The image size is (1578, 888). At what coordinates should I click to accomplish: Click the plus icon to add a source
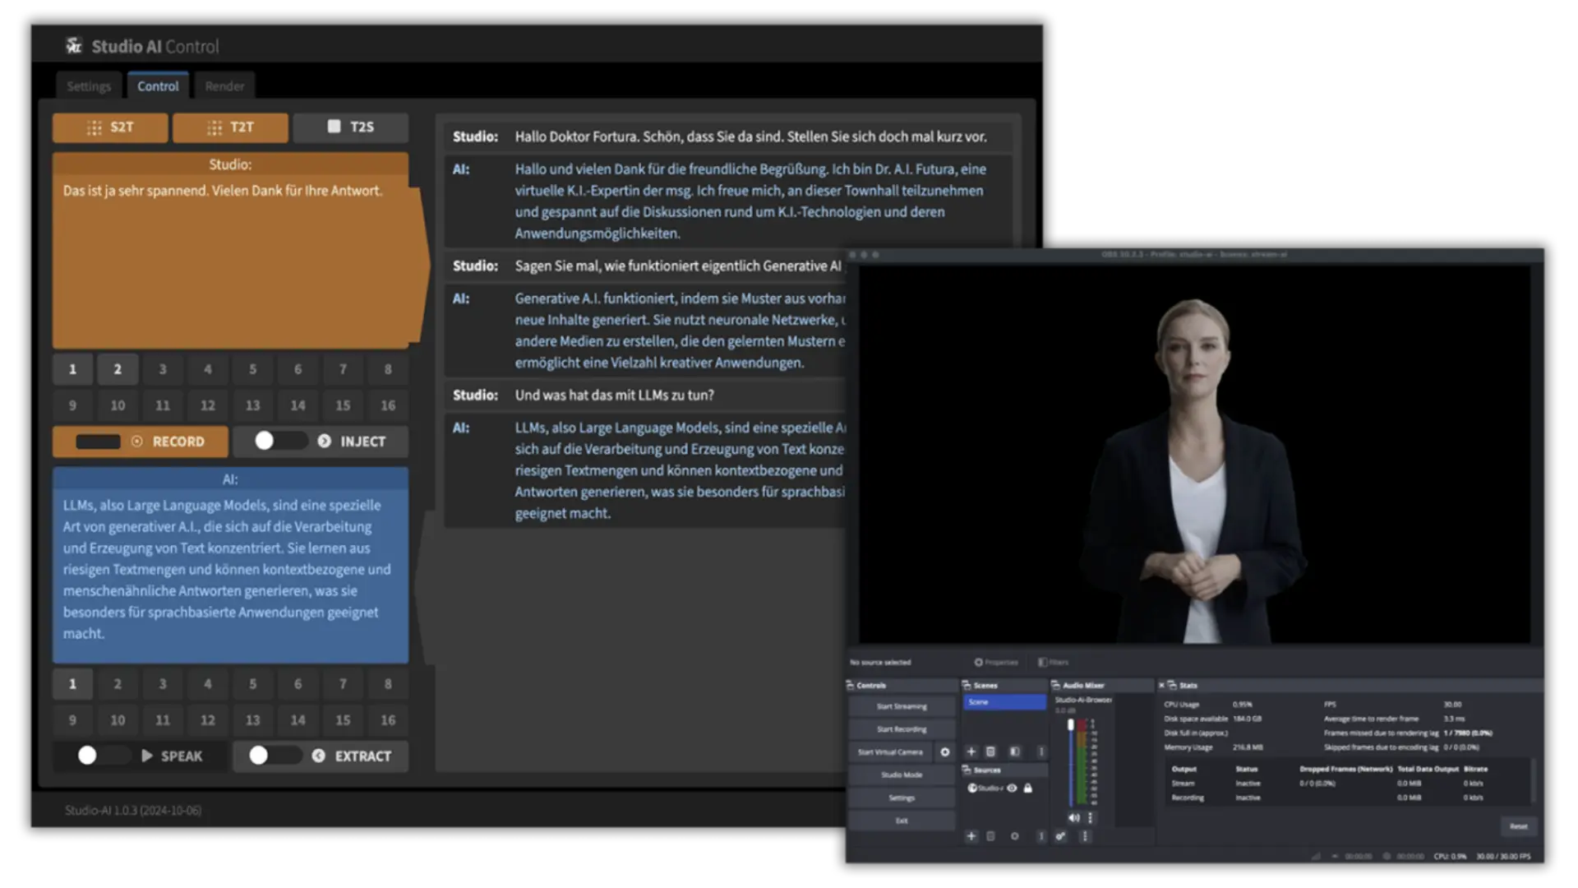click(x=971, y=836)
